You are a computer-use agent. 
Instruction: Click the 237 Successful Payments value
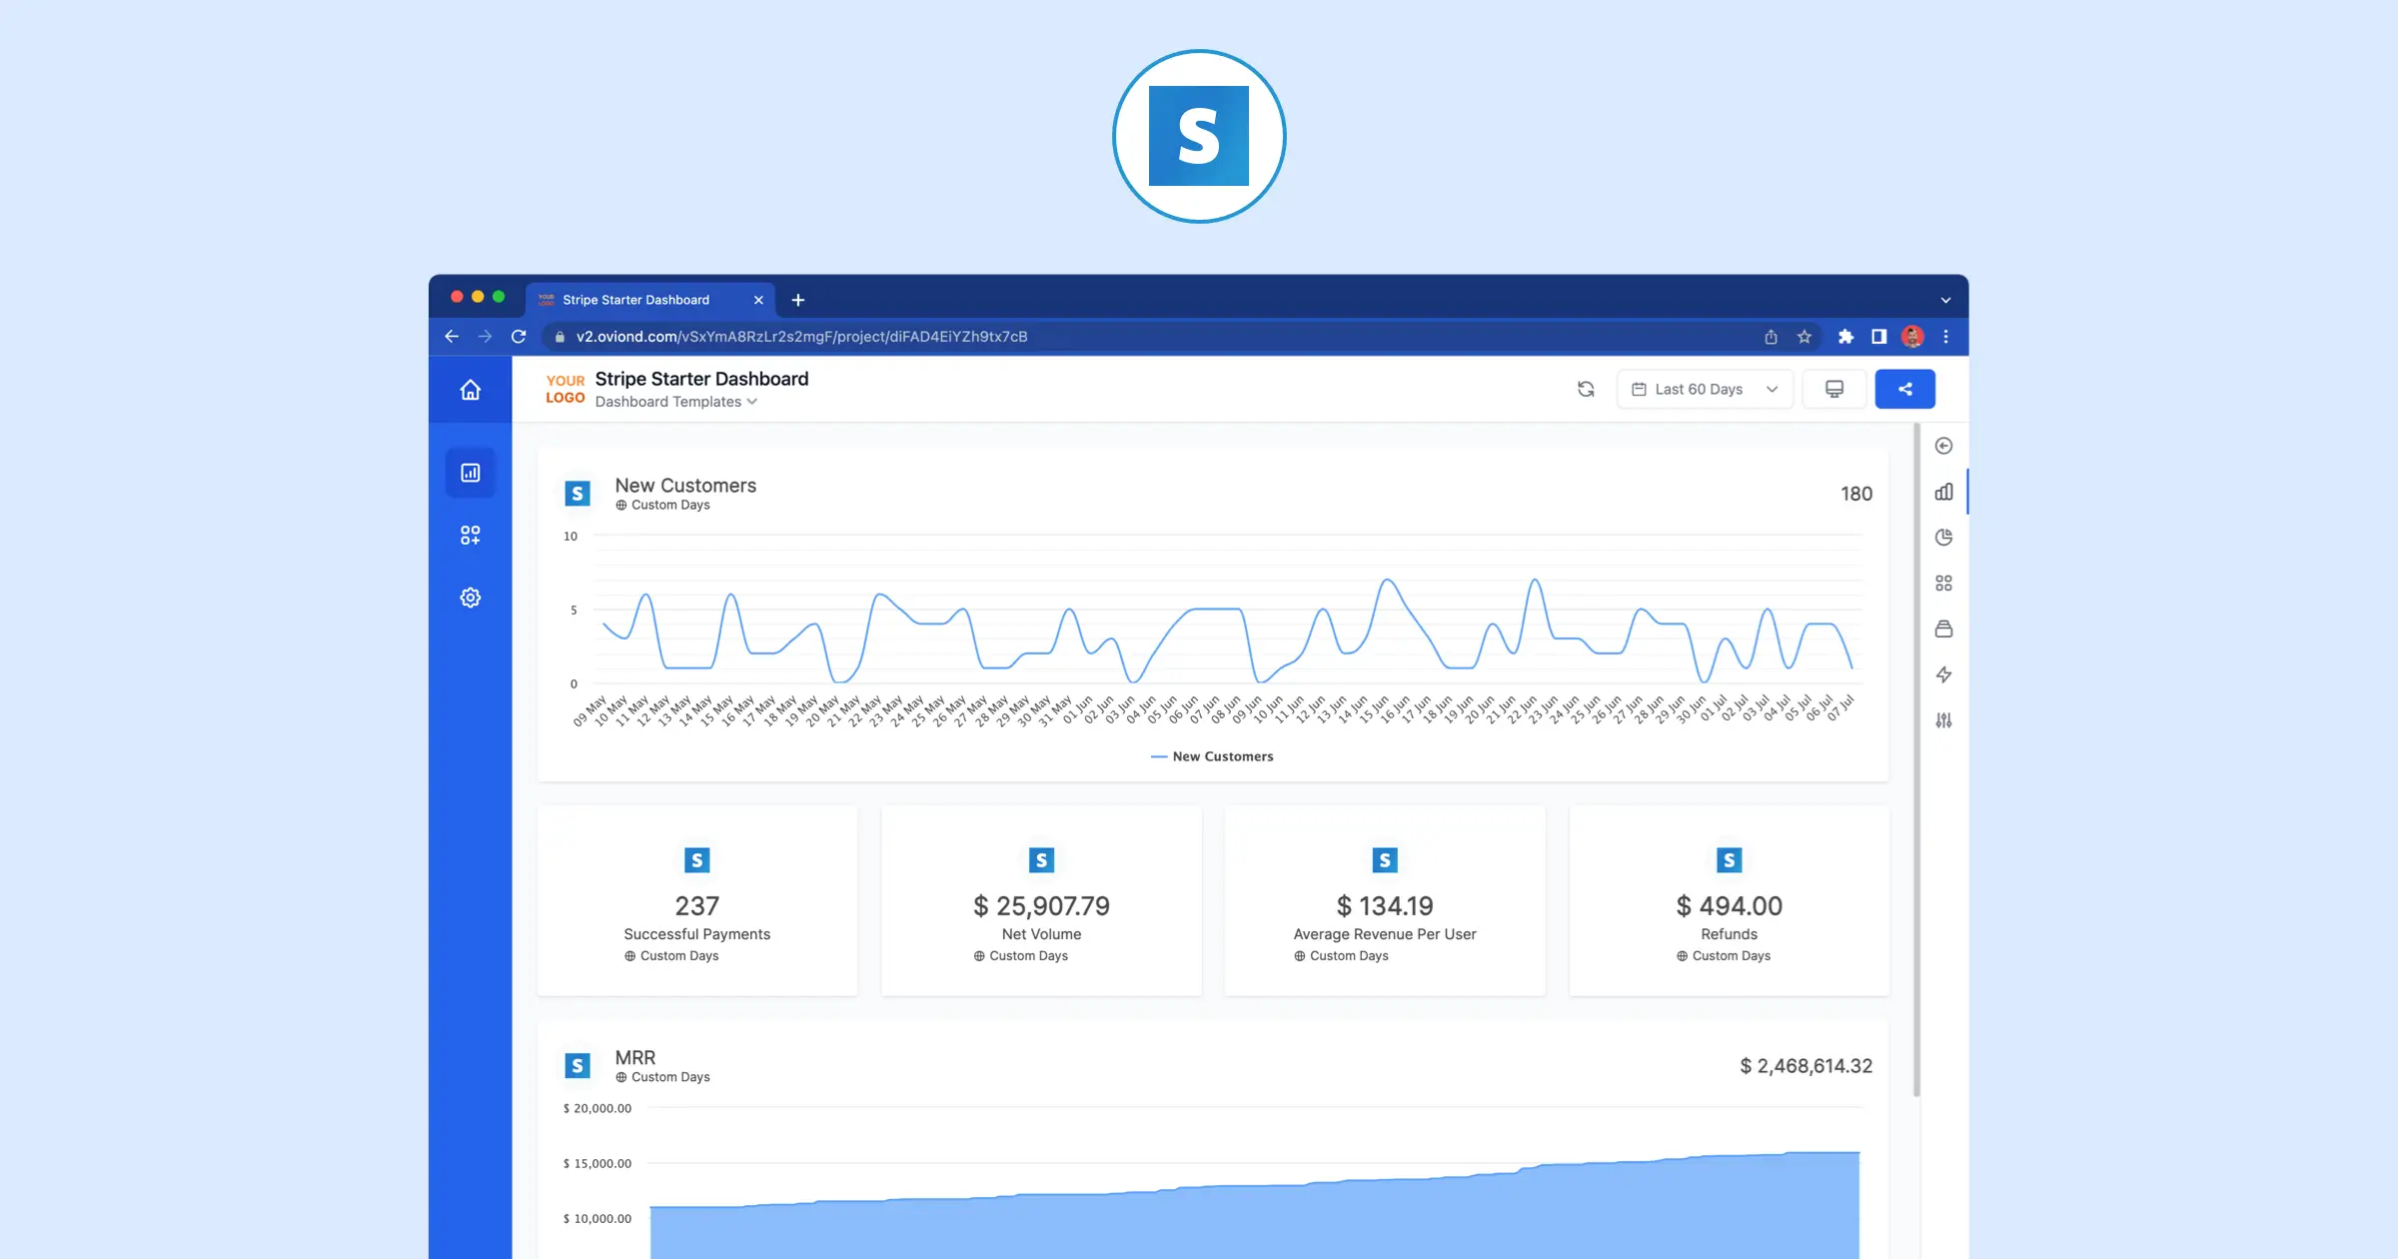(x=697, y=906)
